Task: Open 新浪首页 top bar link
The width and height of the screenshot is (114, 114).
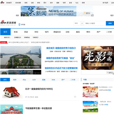Action: point(9,3)
